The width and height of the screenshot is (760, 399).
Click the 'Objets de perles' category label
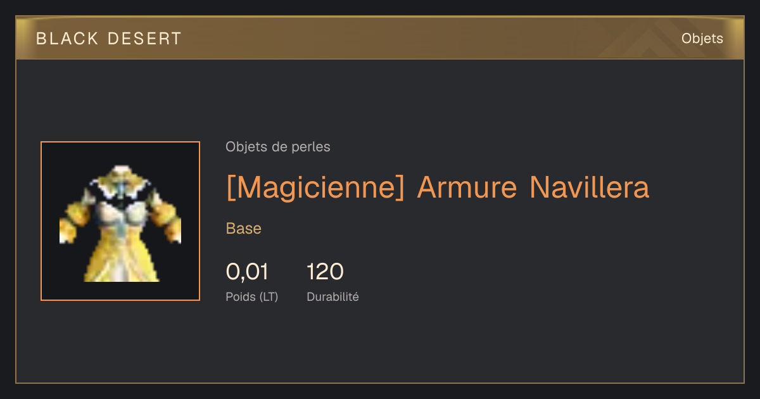tap(278, 147)
